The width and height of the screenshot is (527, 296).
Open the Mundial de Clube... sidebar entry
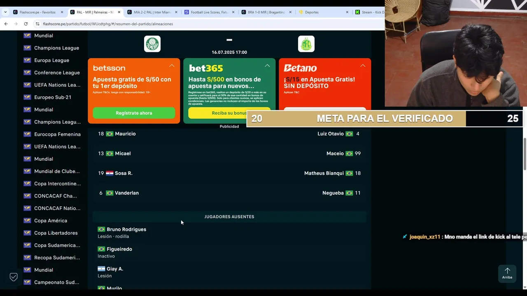(x=57, y=171)
